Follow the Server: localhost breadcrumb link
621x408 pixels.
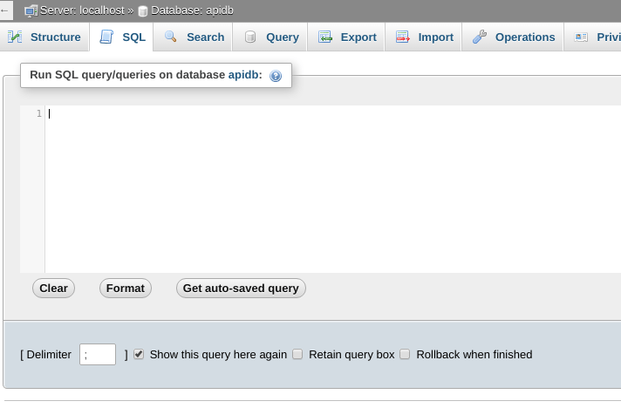[x=82, y=10]
